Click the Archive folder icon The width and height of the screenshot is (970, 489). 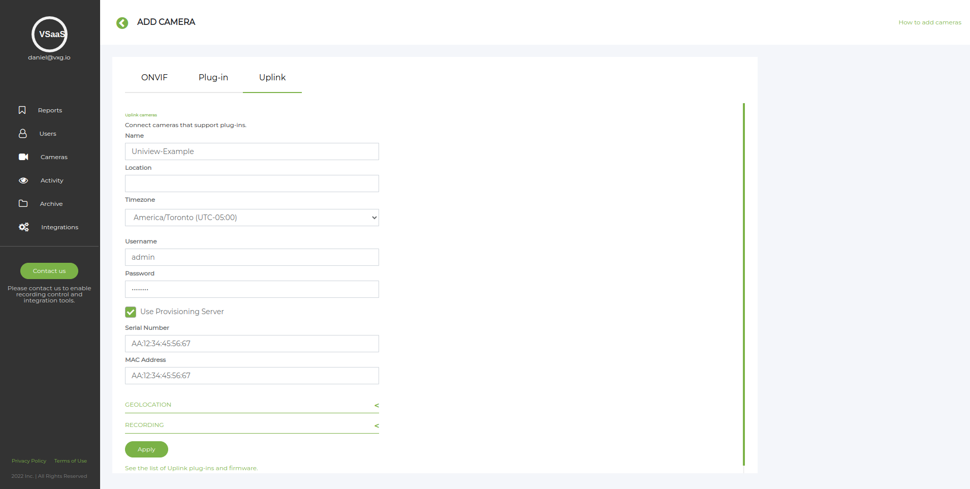(23, 204)
